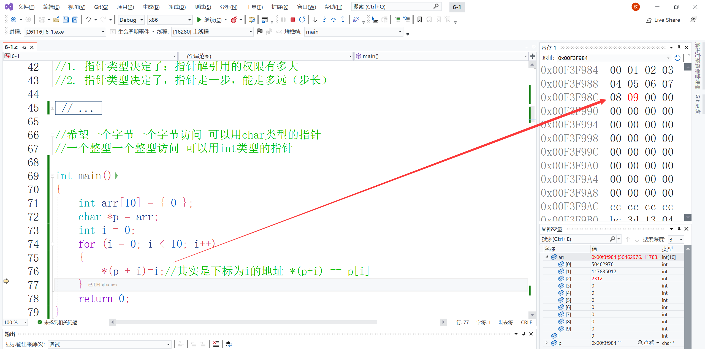Refresh the memory window address
The image size is (716, 358).
[677, 58]
